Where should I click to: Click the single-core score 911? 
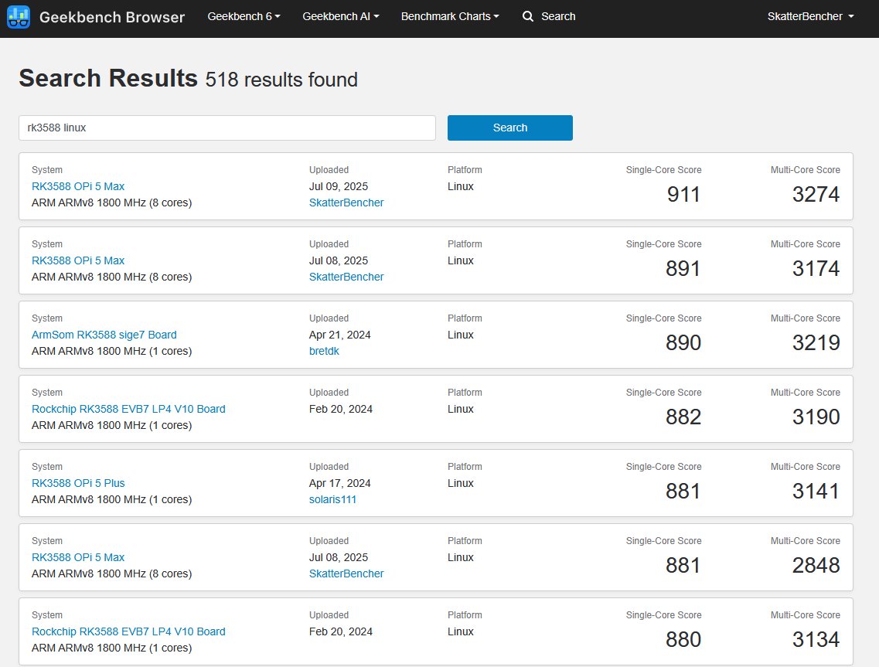(683, 195)
